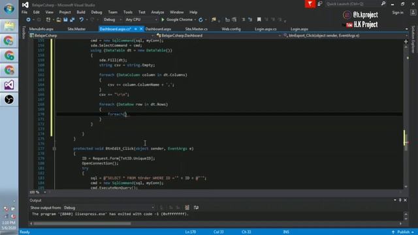
Task: Switch to the Login.aspx tab
Action: pyautogui.click(x=299, y=29)
